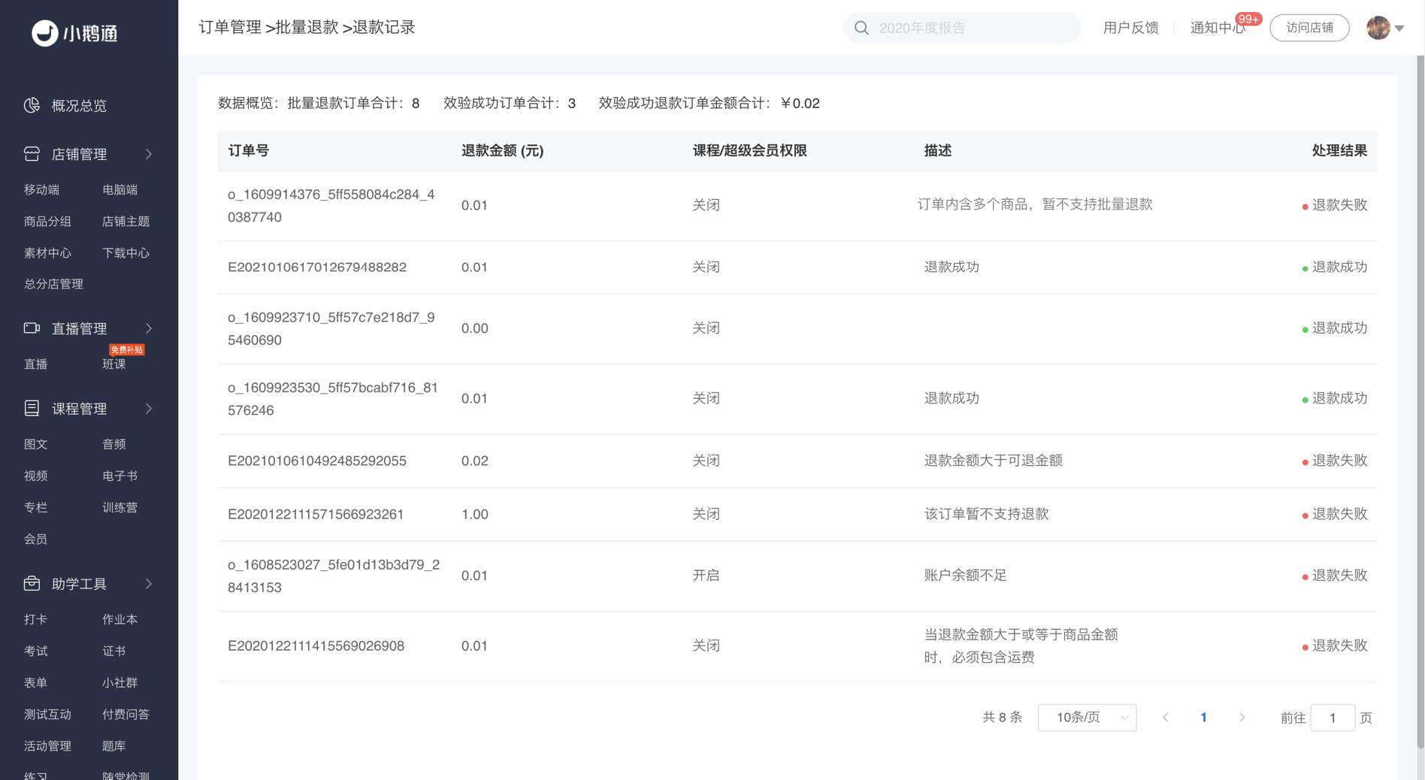1425x780 pixels.
Task: Open 图文 menu item
Action: click(35, 444)
